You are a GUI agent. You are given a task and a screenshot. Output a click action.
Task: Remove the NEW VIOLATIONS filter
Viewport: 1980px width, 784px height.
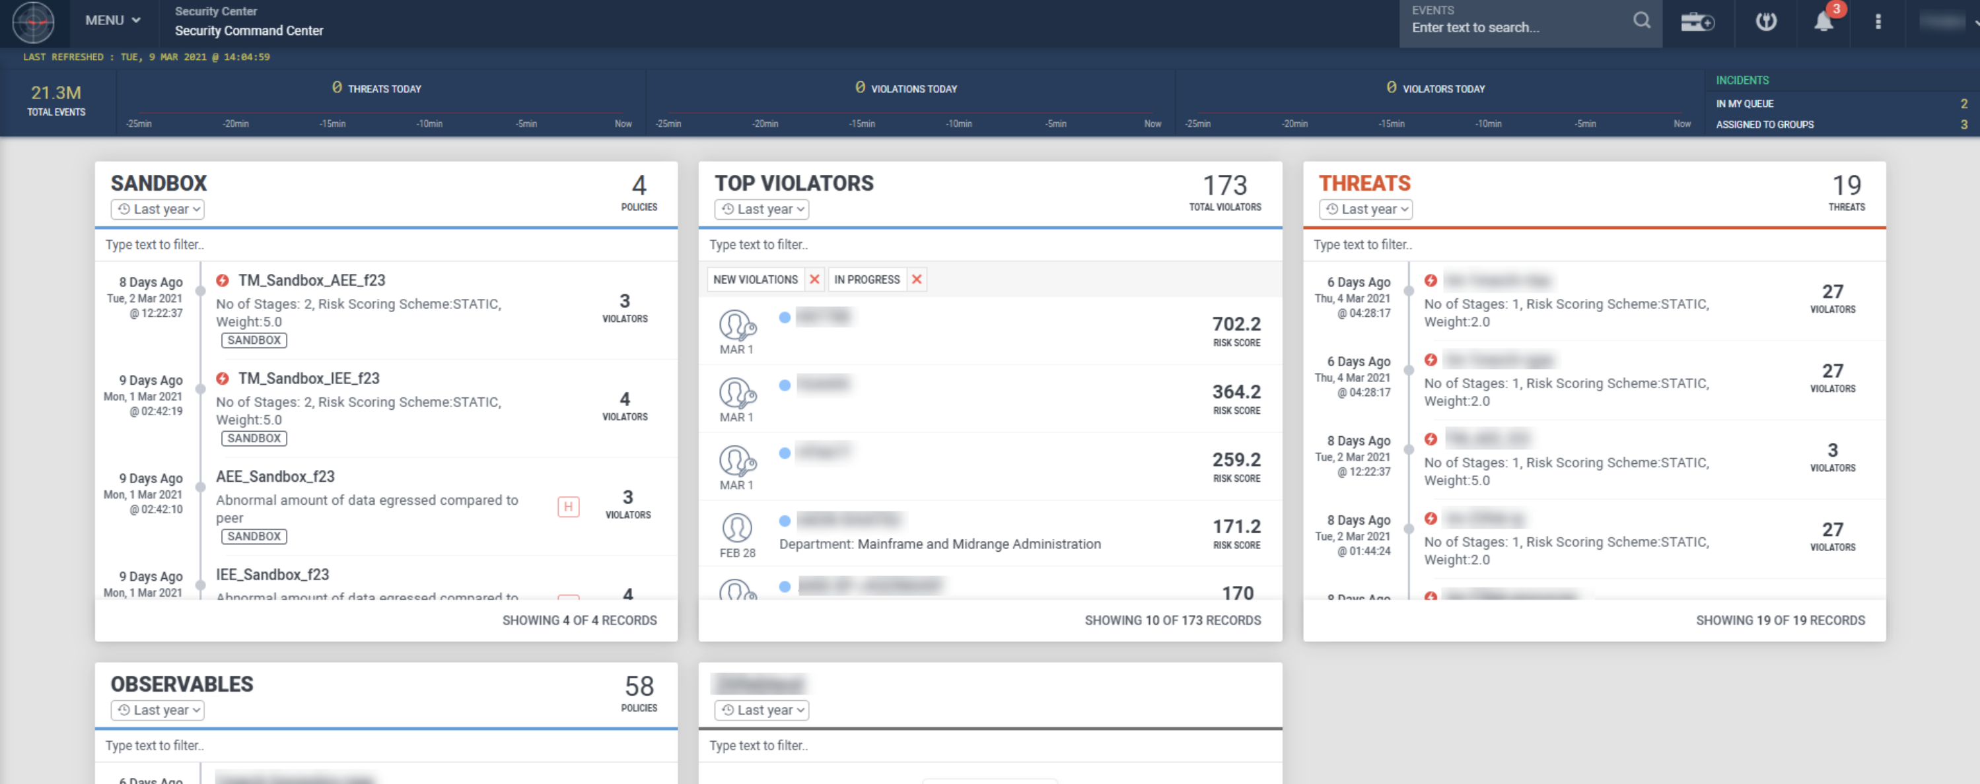coord(815,280)
